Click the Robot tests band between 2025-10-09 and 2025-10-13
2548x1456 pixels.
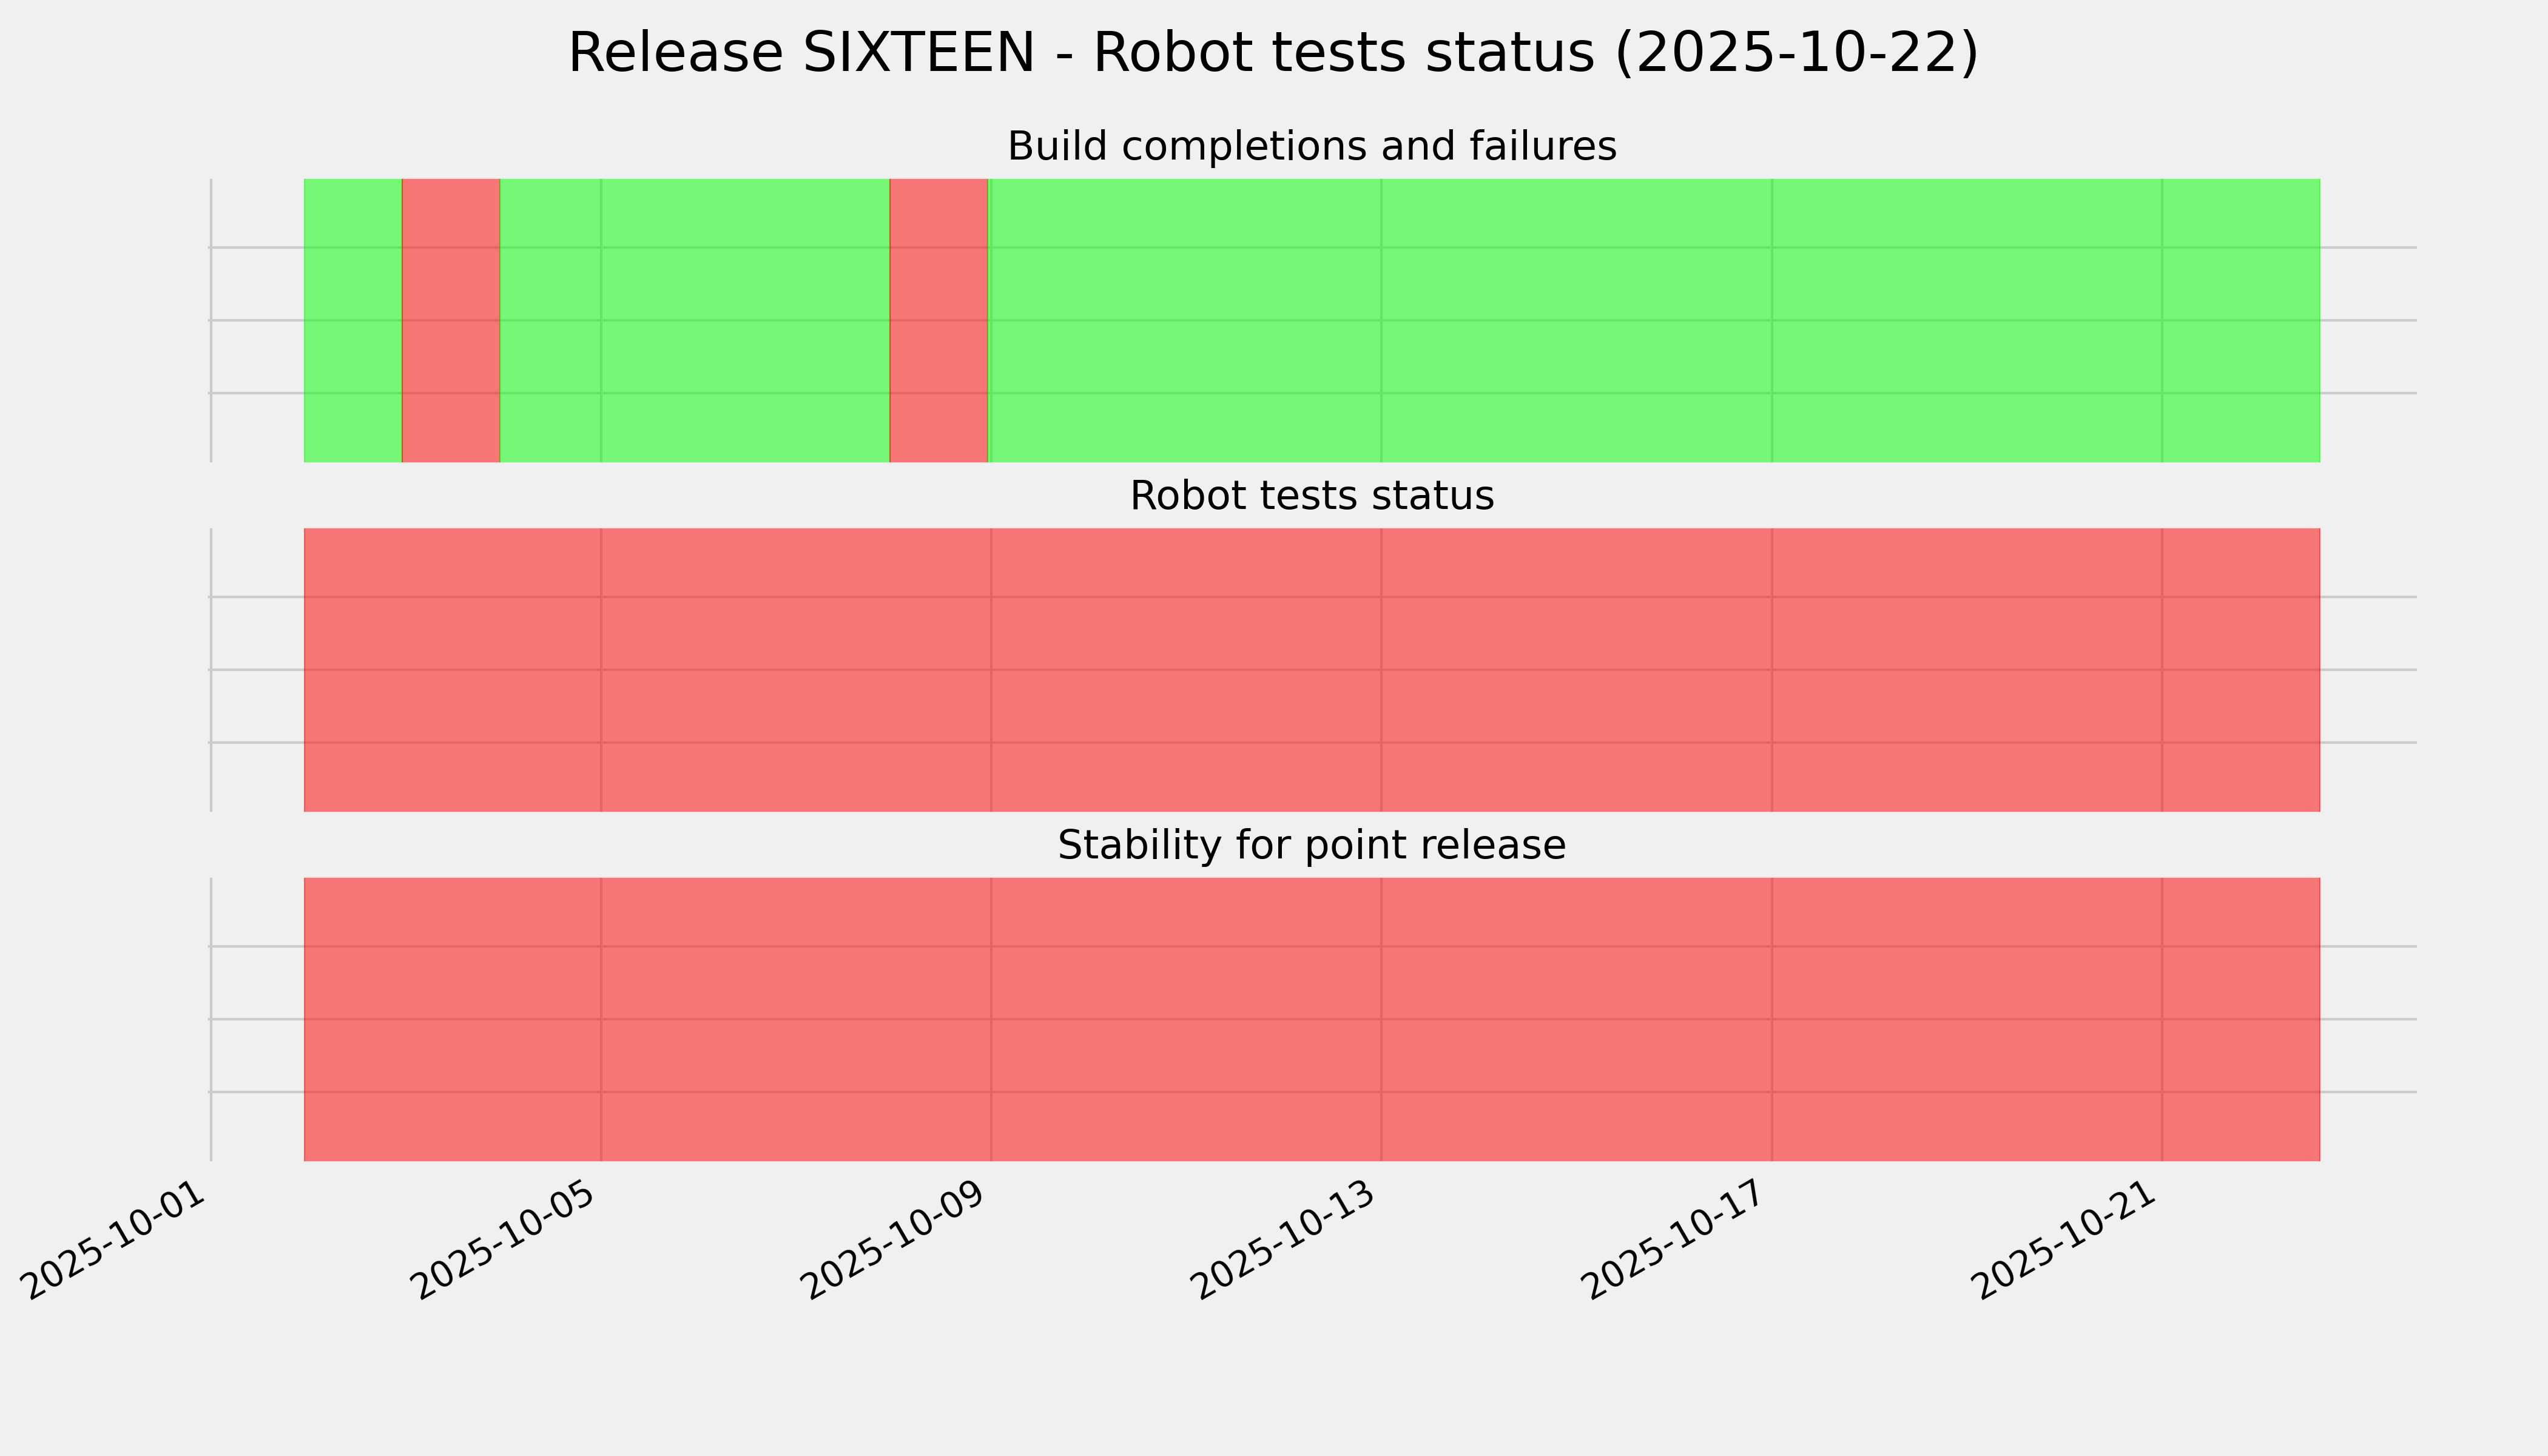(1186, 670)
